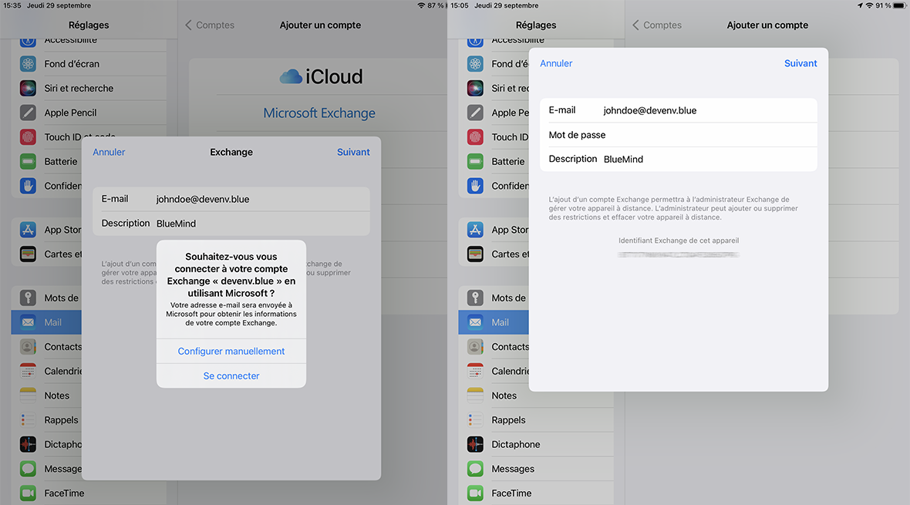Tap Configurer manuellement in the alert dialog

tap(231, 351)
